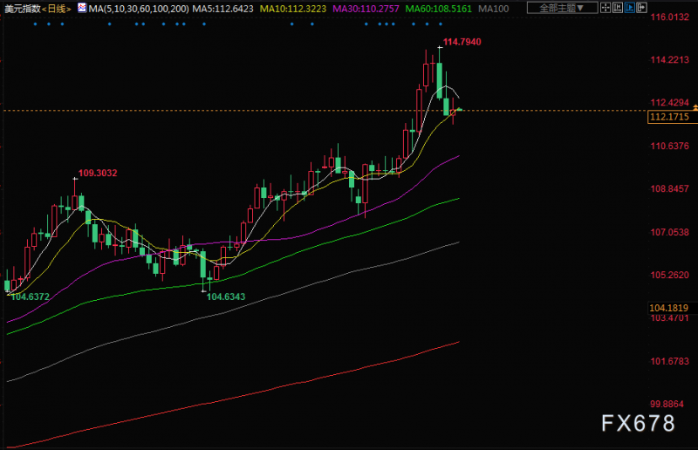The image size is (698, 450).
Task: Click the current price tag 112.1715
Action: tap(671, 117)
